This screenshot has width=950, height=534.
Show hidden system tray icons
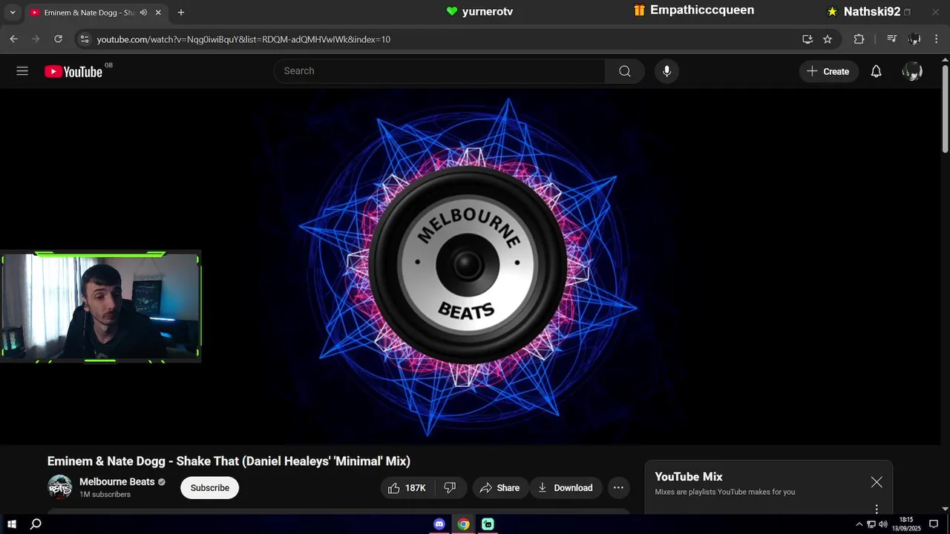click(x=859, y=524)
